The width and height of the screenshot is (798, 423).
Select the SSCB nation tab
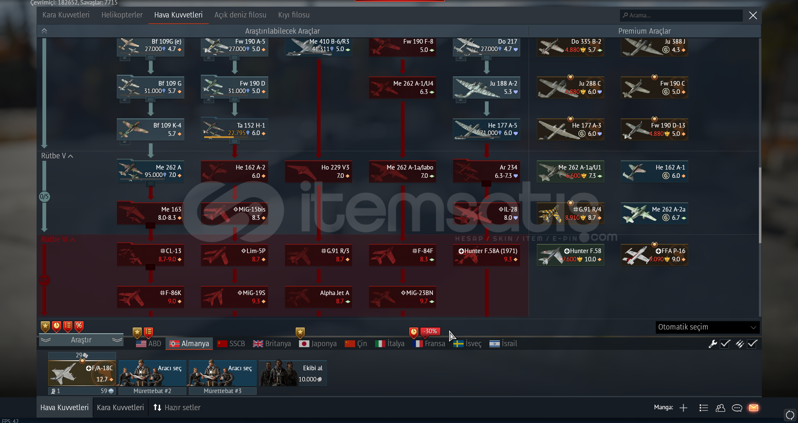click(231, 344)
